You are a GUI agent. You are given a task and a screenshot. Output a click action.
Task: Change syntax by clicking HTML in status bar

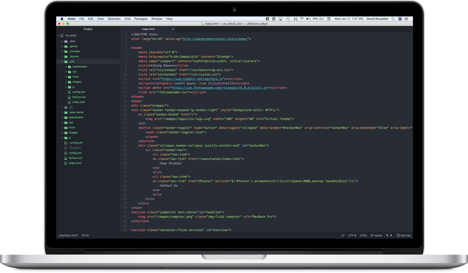click(364, 235)
